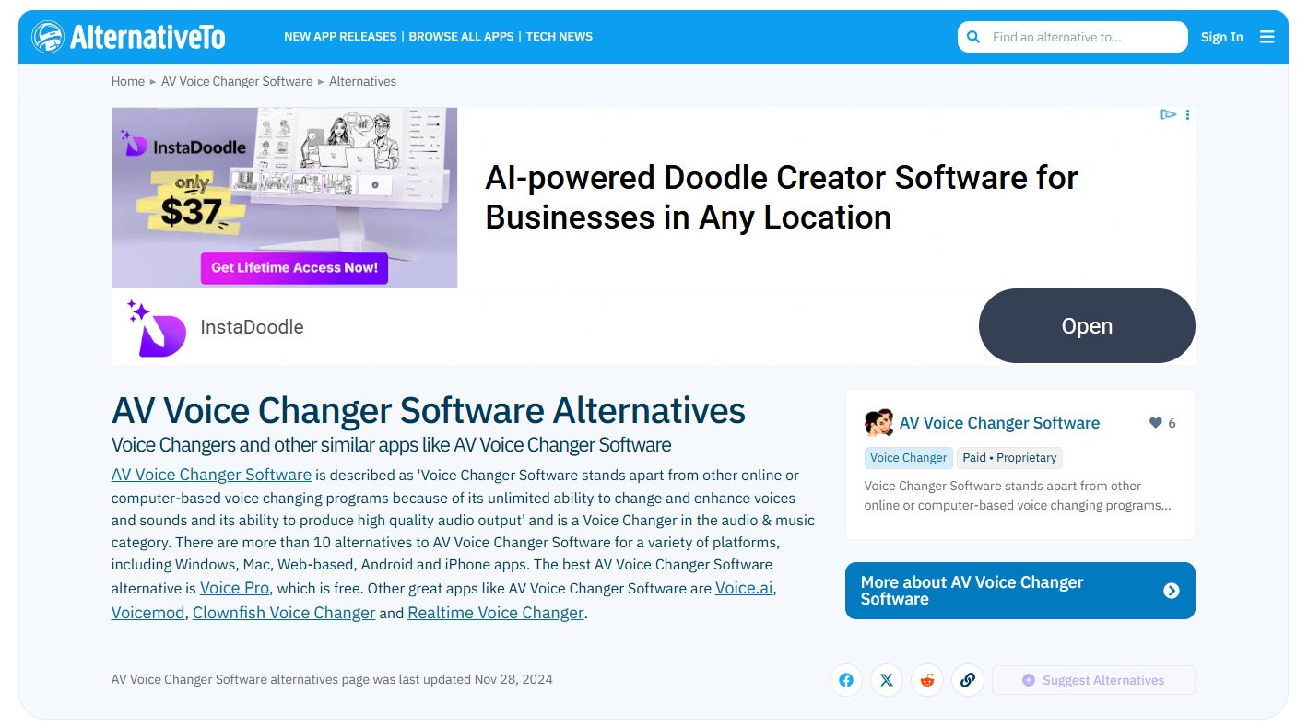Click the AI-powered Doodle Creator ad headline
The height and width of the screenshot is (728, 1308).
pos(782,197)
